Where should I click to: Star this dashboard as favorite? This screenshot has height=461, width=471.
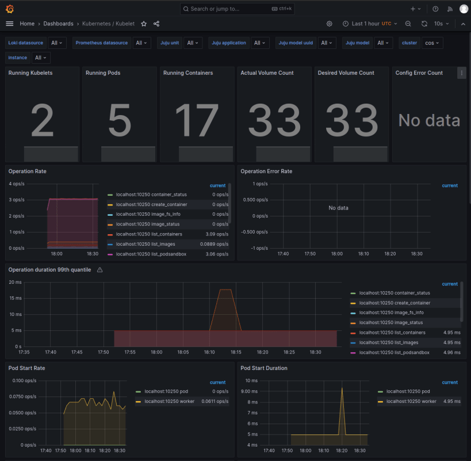click(144, 24)
